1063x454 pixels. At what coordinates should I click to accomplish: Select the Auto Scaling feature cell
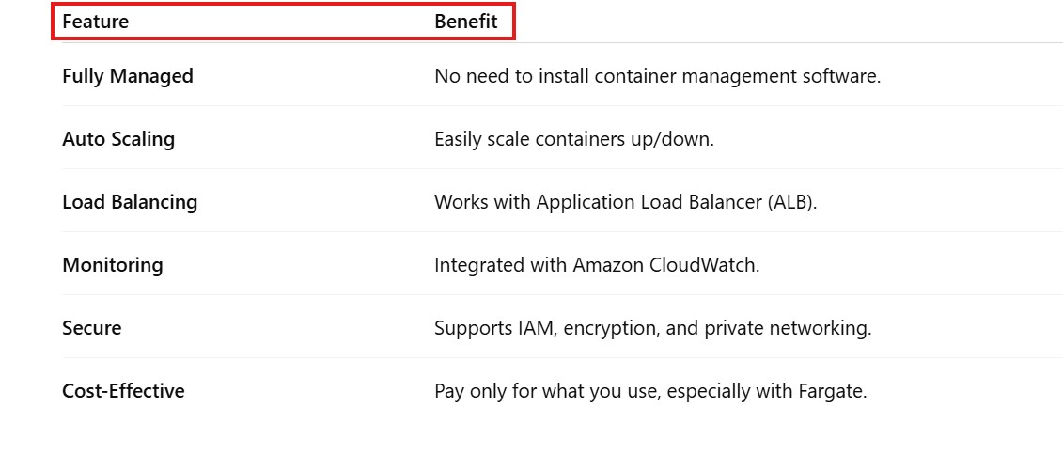(x=118, y=139)
